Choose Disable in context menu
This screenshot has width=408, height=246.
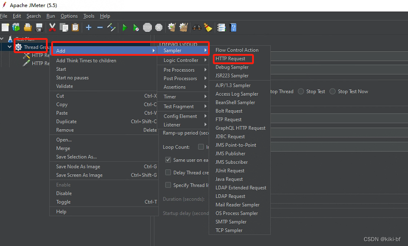click(104, 193)
